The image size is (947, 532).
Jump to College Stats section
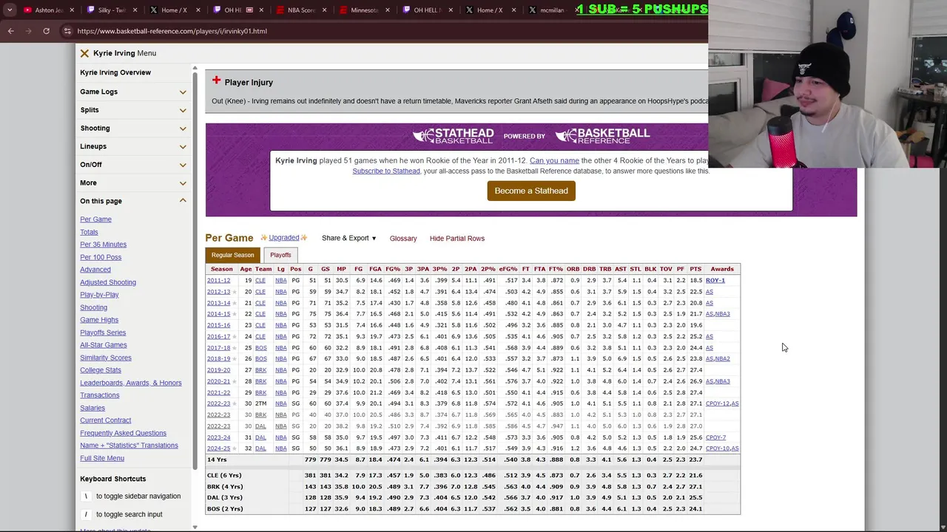tap(101, 370)
